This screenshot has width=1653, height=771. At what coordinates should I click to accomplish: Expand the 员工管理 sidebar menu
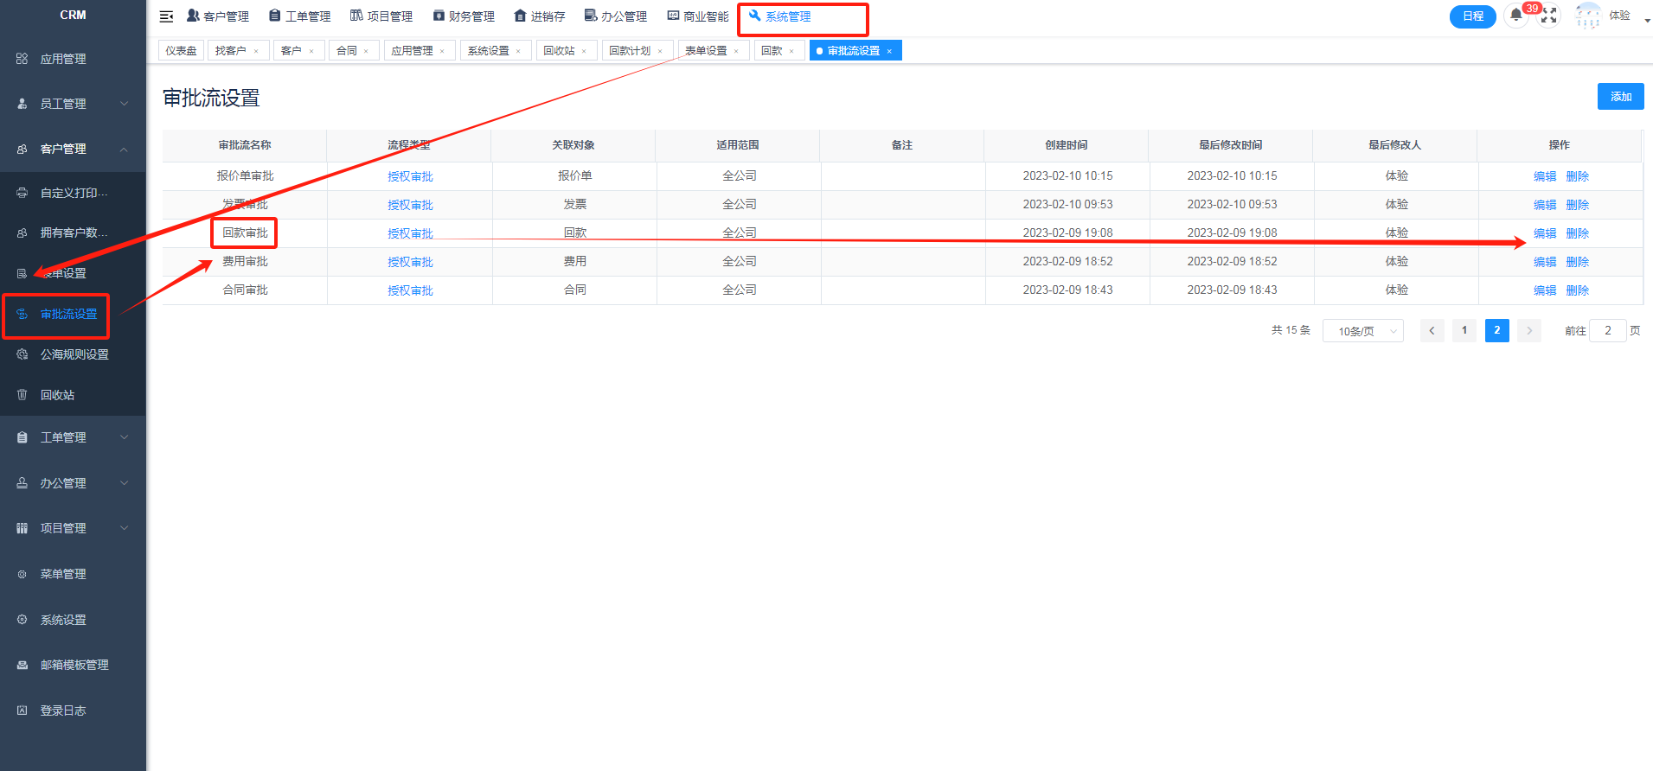tap(73, 104)
